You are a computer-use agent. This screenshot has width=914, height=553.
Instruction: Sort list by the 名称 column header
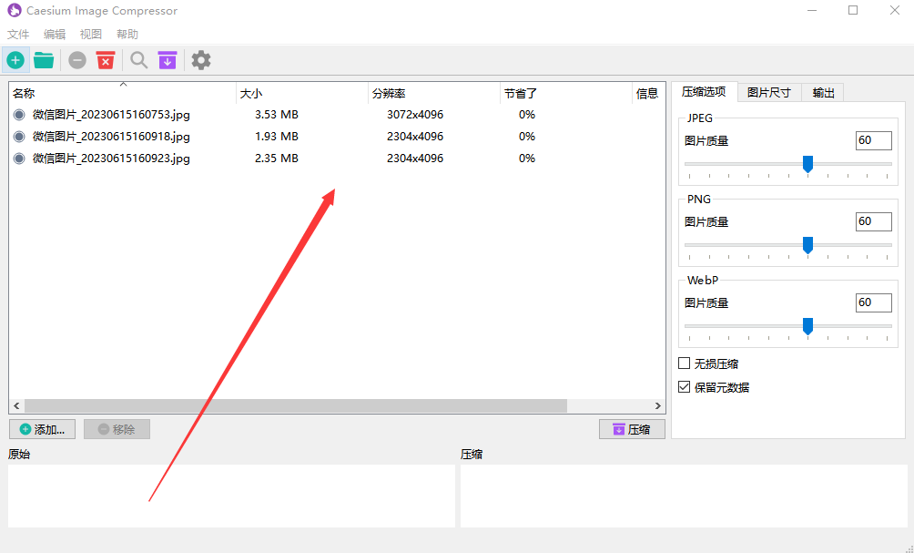tap(122, 93)
